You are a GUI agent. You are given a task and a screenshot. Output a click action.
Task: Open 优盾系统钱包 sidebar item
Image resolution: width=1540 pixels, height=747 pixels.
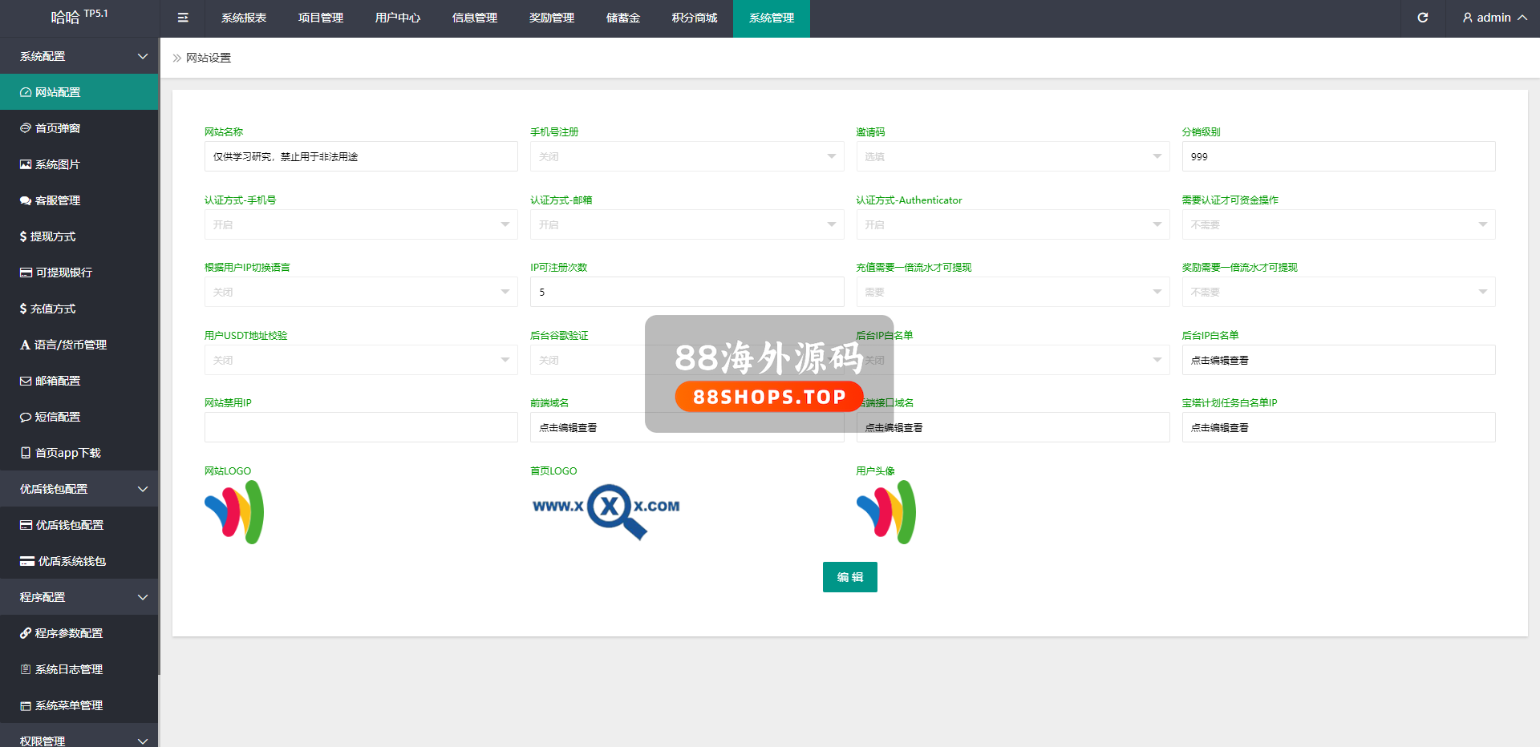pos(72,561)
